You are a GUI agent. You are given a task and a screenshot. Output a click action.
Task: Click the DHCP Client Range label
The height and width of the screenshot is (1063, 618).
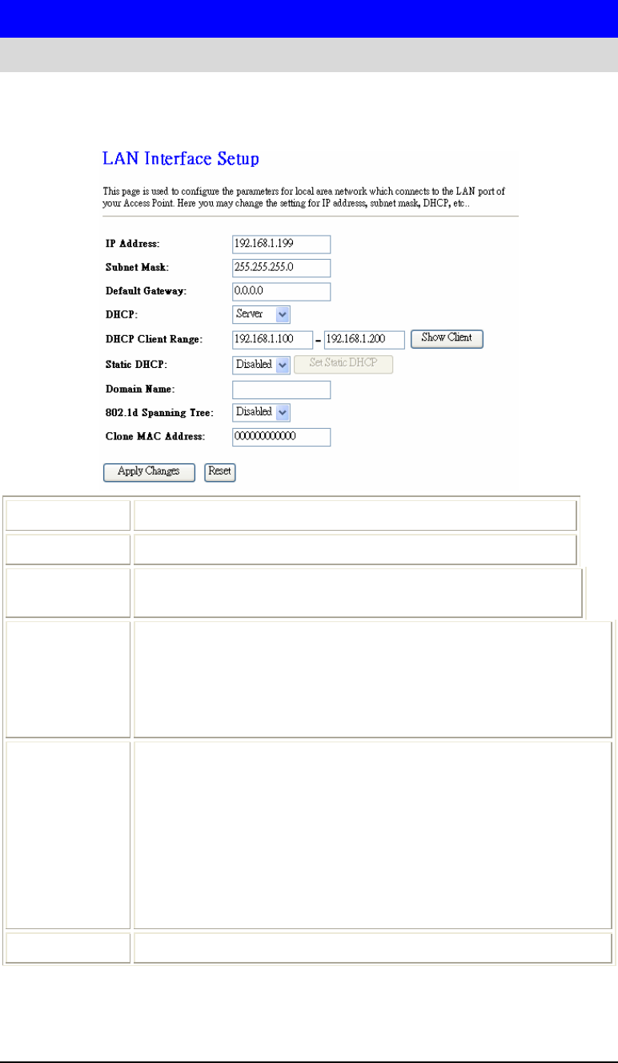tap(154, 340)
